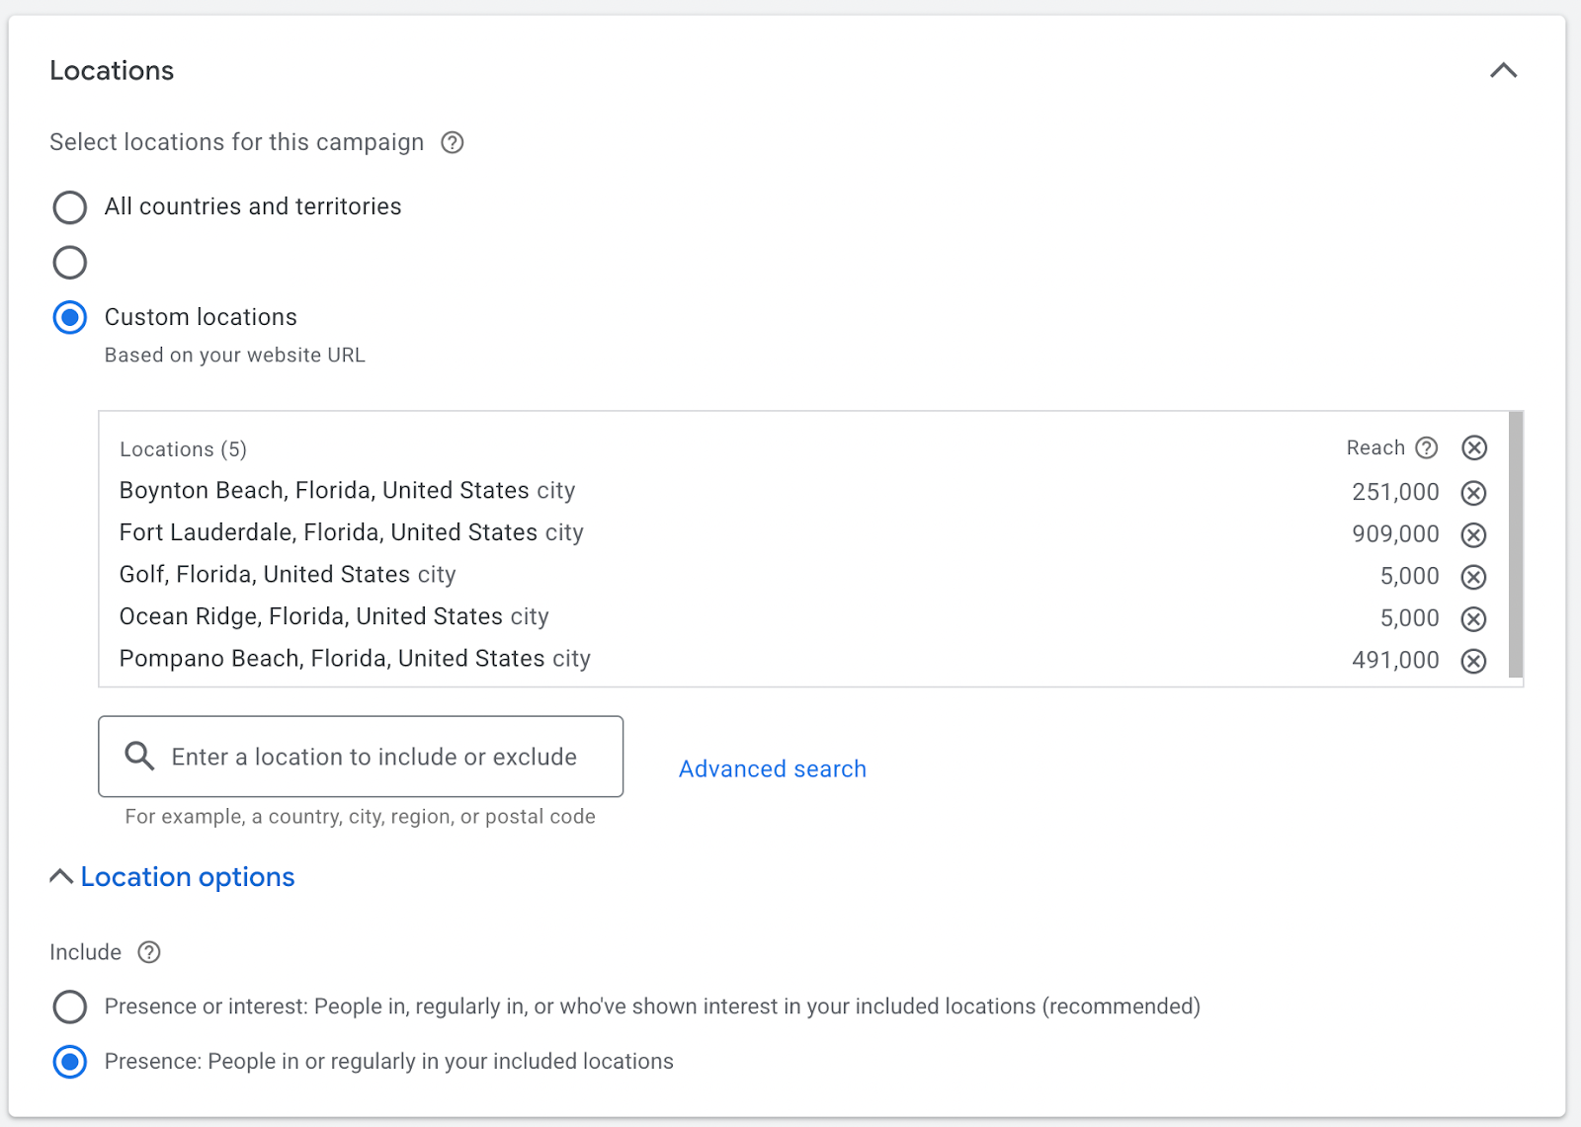Collapse the Location options section
1581x1127 pixels.
[60, 876]
